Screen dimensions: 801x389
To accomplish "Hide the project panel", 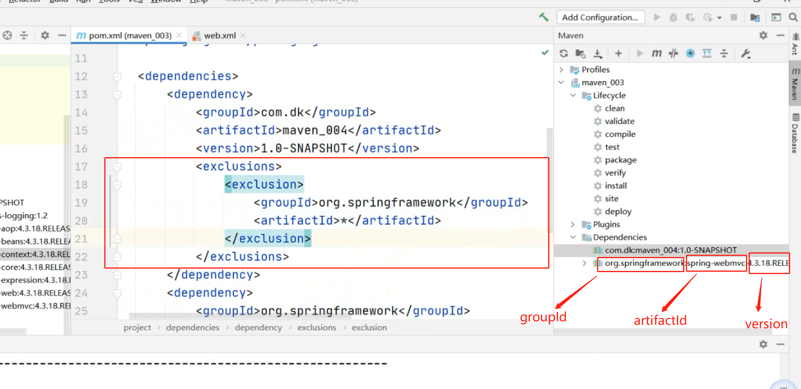I will pos(62,35).
